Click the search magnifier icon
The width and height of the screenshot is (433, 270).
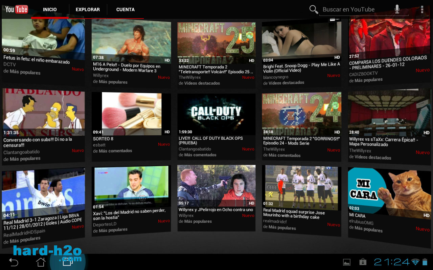pyautogui.click(x=314, y=9)
